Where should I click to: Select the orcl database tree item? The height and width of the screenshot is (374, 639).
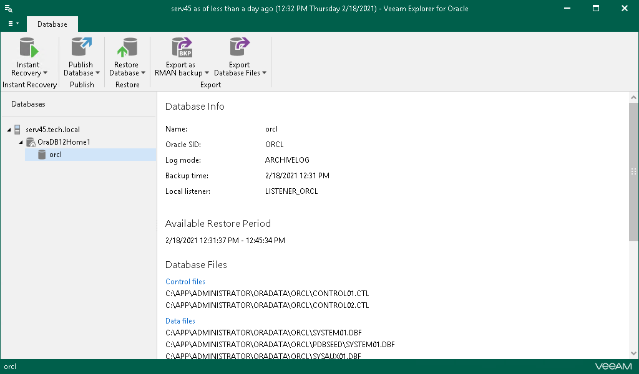pyautogui.click(x=90, y=155)
